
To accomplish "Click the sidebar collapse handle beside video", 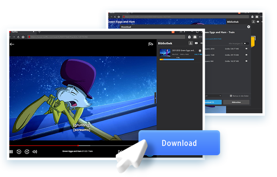I will (155, 98).
